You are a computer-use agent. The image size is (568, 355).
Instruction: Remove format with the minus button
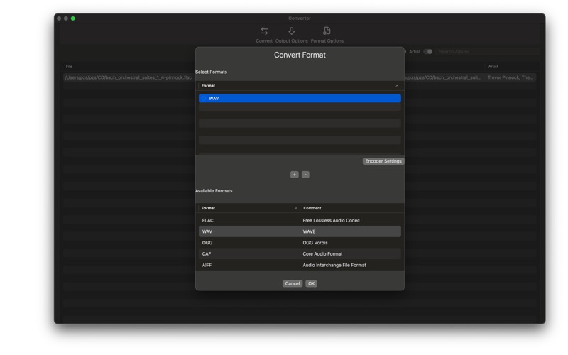305,175
